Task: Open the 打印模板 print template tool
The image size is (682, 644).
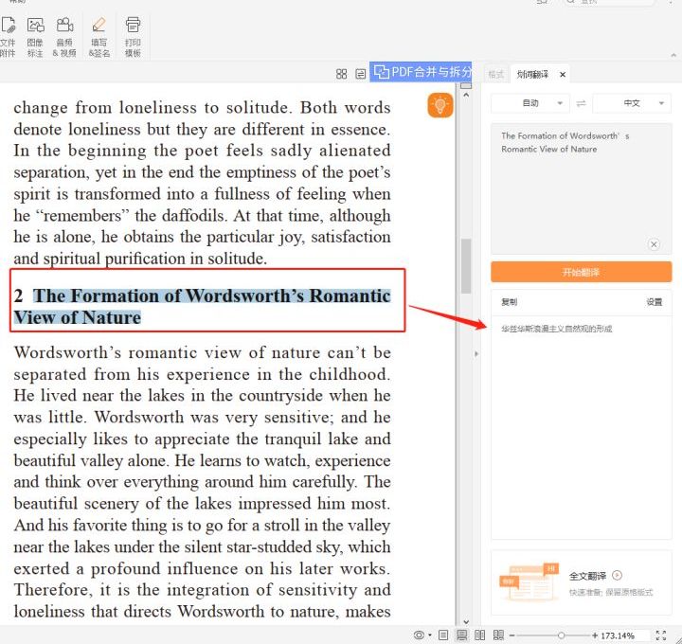Action: click(133, 35)
